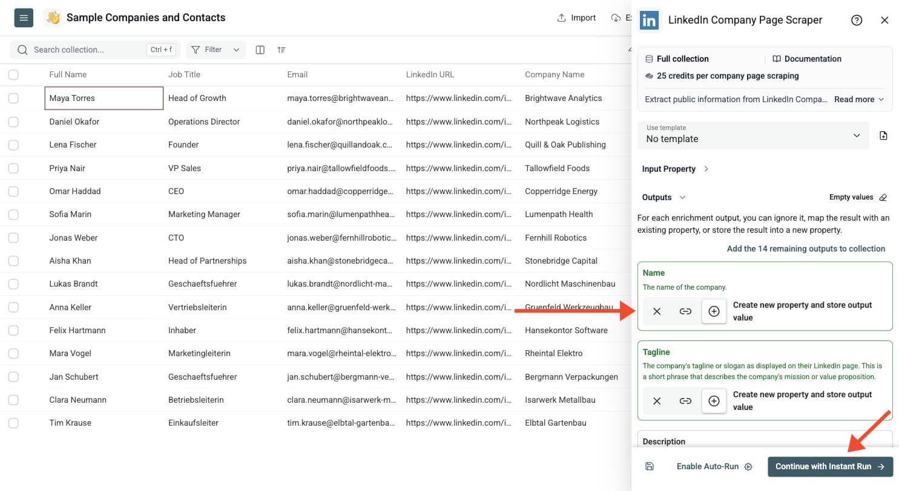Click the LinkedIn URL column header
Image resolution: width=899 pixels, height=491 pixels.
430,74
